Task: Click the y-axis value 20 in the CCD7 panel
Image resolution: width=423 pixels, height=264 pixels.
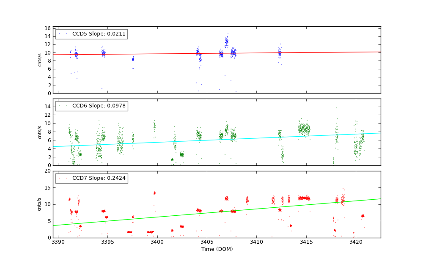Action: (48, 171)
